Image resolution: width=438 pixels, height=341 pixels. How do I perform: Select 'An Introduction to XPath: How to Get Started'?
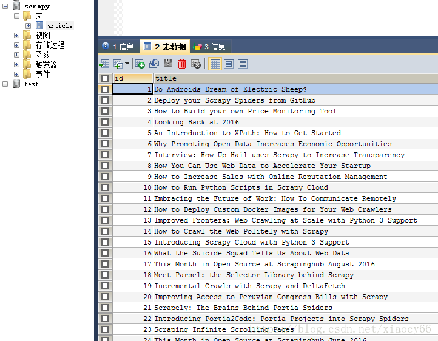296,133
